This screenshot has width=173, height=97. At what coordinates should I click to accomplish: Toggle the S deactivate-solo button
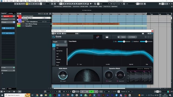29,4
